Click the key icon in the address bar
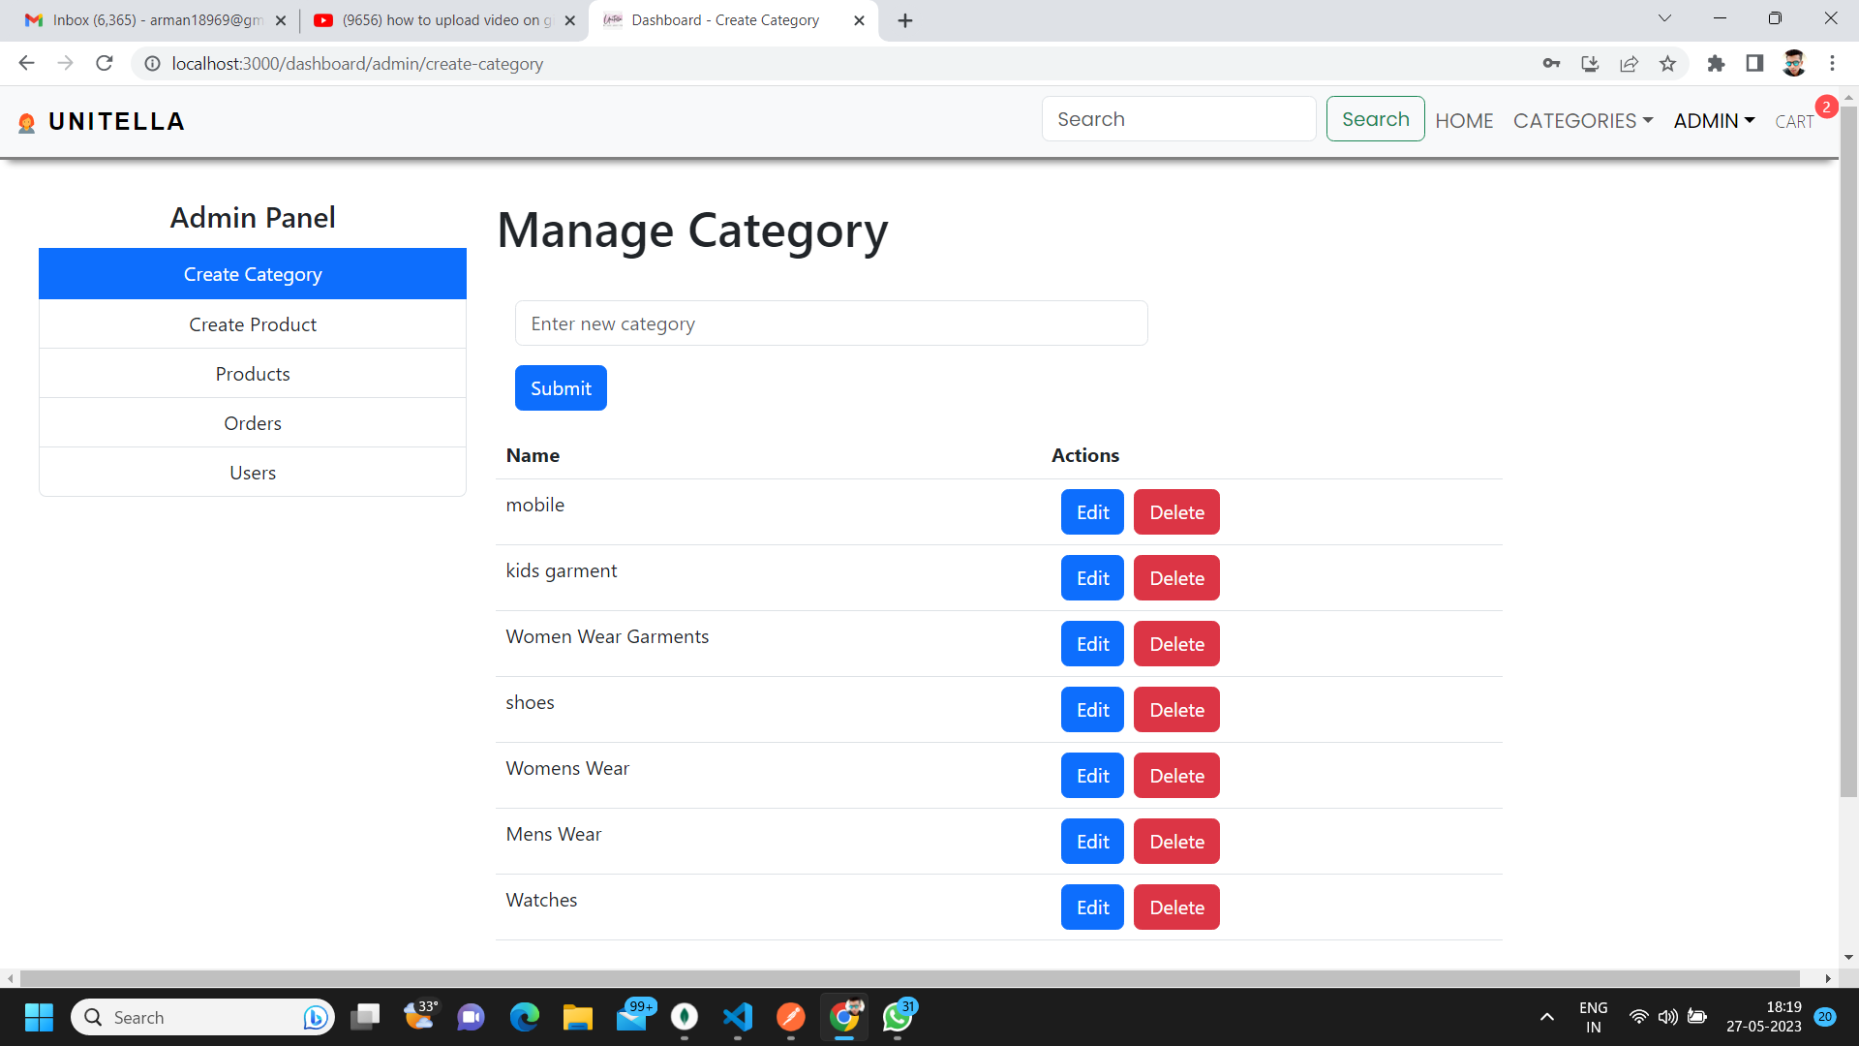1859x1046 pixels. pyautogui.click(x=1551, y=63)
